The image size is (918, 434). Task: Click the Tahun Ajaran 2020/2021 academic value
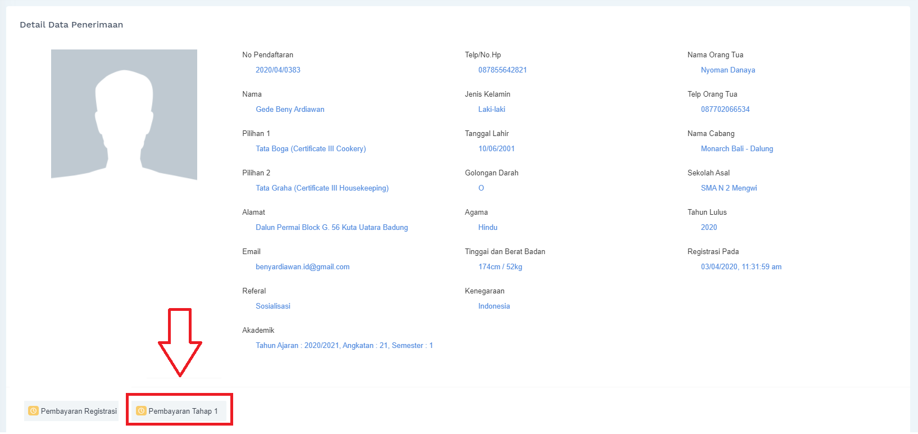tap(344, 346)
